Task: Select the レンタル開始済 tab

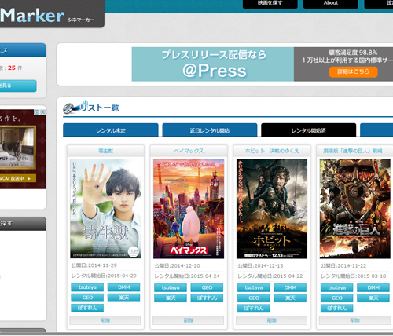Action: (x=309, y=130)
